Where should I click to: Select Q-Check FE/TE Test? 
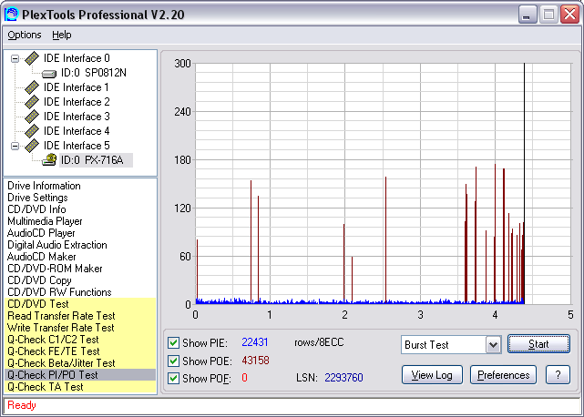(80, 351)
